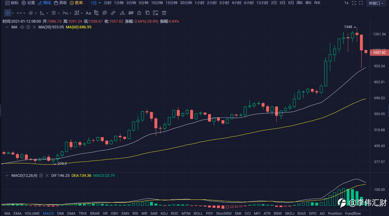Open line segment tool dropdown arrow
Viewport: 389px width, 216px height.
click(x=24, y=13)
